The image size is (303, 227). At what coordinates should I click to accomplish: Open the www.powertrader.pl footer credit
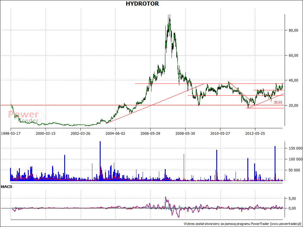pos(286,224)
